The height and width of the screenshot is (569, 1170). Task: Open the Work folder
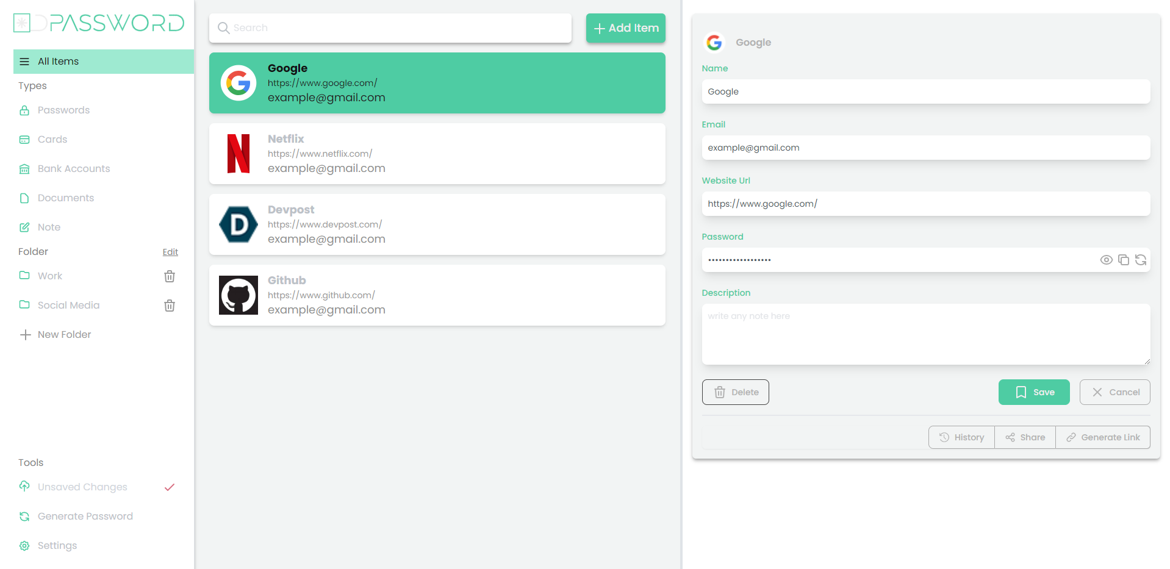pos(50,276)
